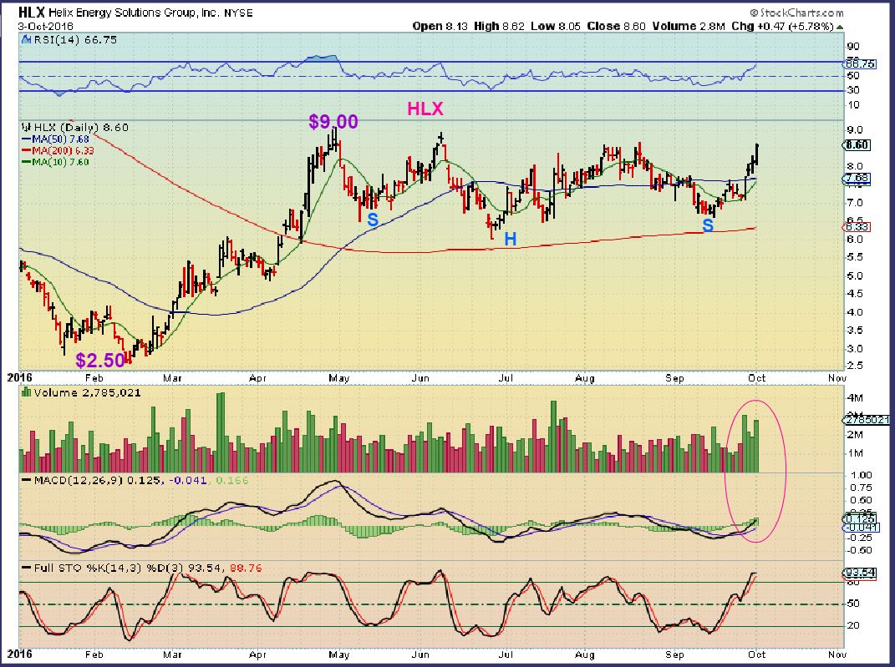
Task: Click the 'RSI(14) 66.75' legend label
Action: coord(76,40)
